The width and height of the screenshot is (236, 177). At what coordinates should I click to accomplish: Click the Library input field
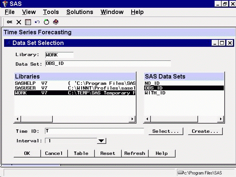pos(59,55)
